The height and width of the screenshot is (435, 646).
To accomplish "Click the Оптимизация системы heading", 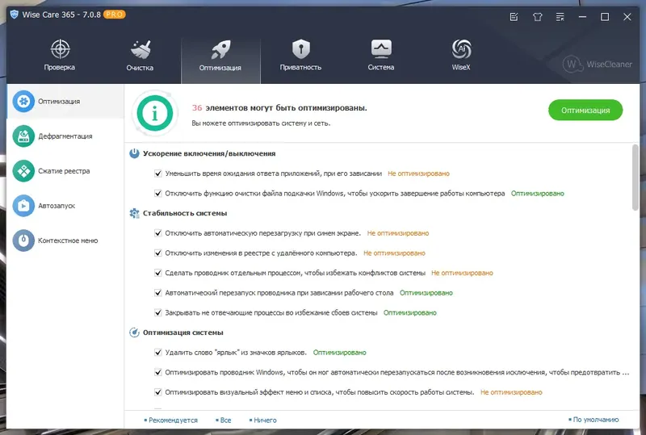I will [x=183, y=333].
